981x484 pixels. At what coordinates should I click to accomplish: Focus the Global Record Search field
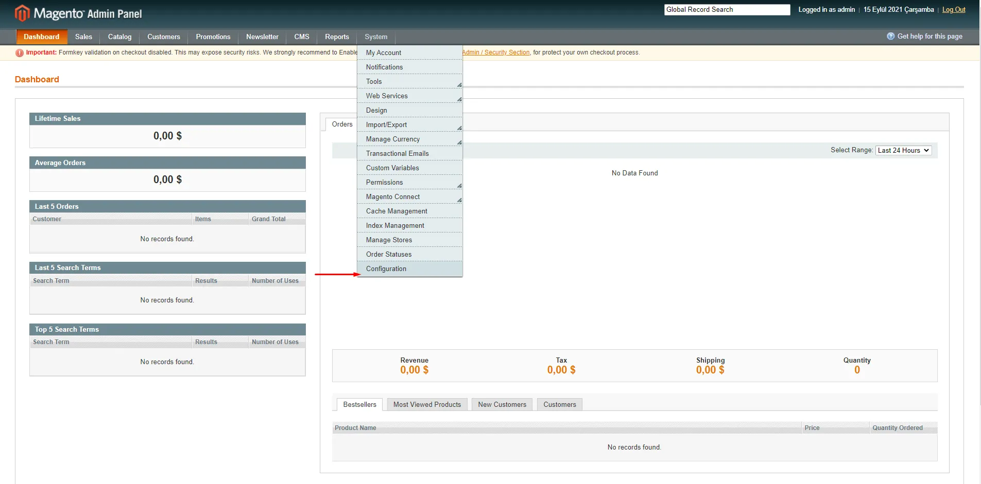pos(727,10)
